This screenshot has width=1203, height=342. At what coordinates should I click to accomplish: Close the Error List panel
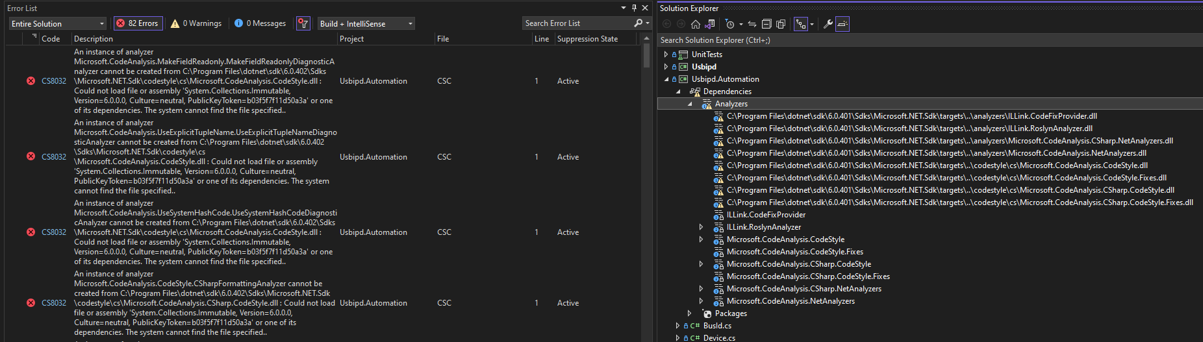coord(645,8)
